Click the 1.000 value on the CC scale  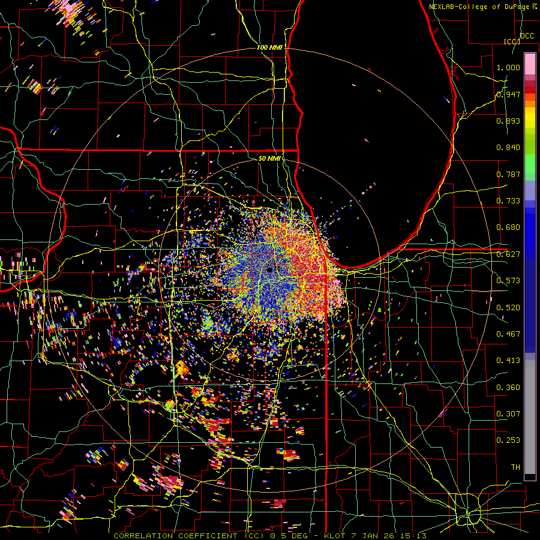pos(508,67)
